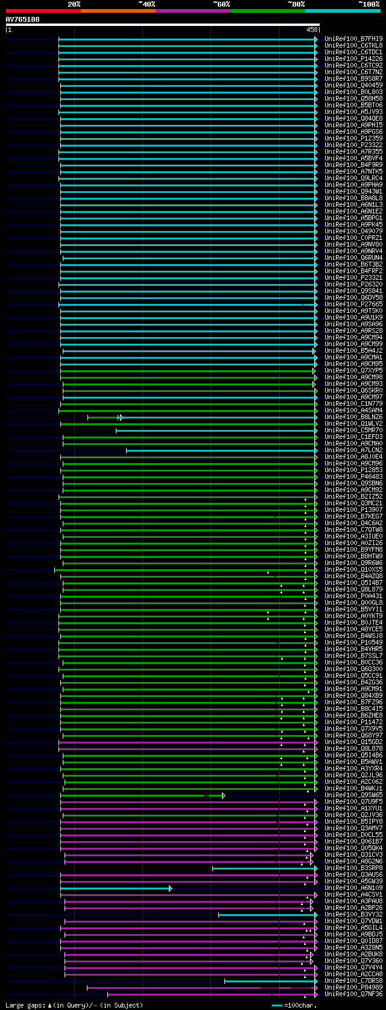
Task: Select hit label UniRef100_Q10XS5
Action: coord(353,569)
